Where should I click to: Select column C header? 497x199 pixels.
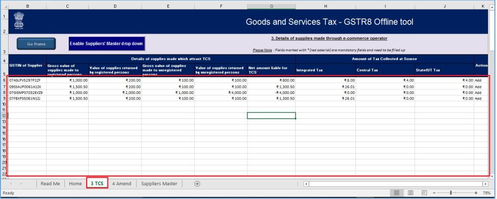point(67,7)
